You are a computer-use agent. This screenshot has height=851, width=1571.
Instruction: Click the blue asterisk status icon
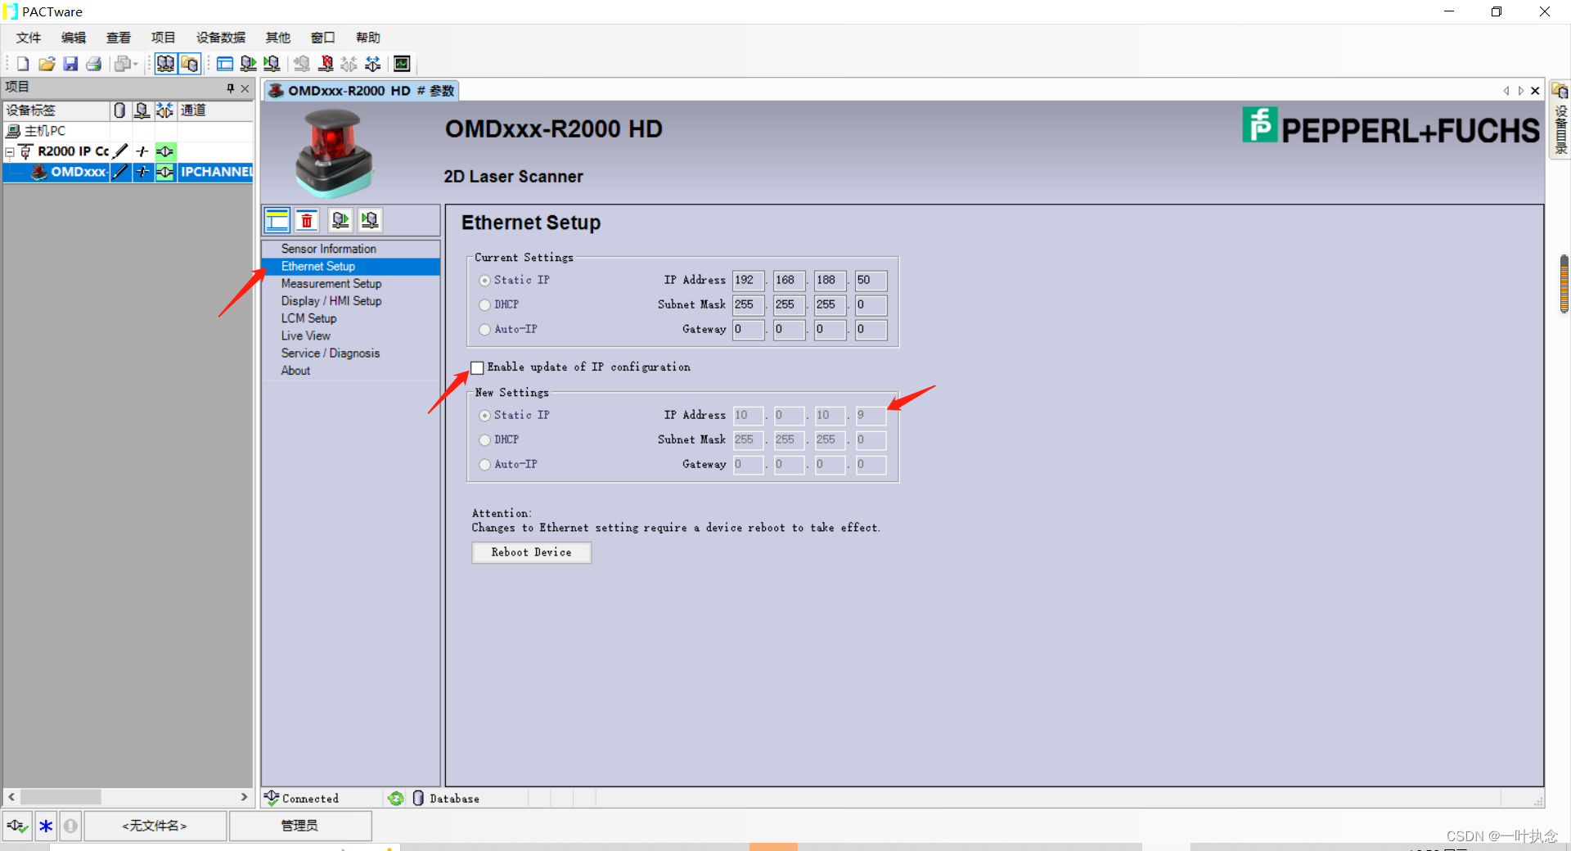coord(46,826)
